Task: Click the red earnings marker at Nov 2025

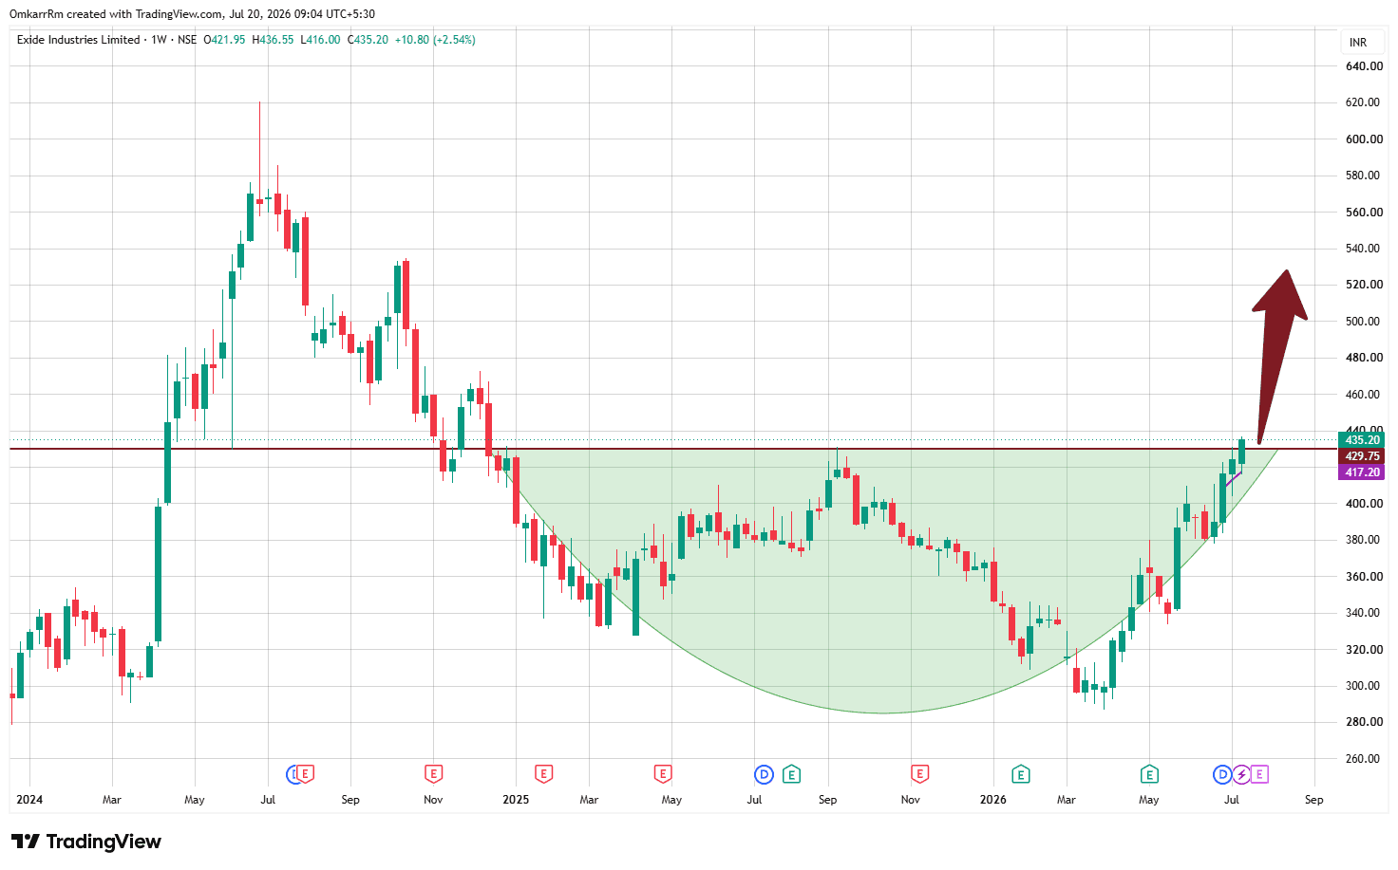Action: 919,774
